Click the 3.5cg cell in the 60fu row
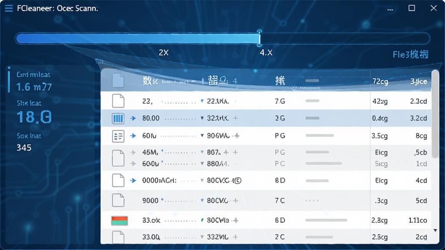This screenshot has height=250, width=445. point(379,136)
